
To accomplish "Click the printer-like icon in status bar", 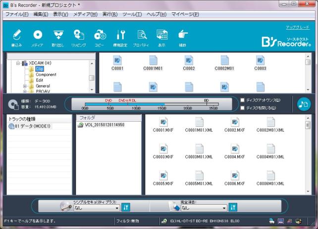I will click(x=272, y=221).
